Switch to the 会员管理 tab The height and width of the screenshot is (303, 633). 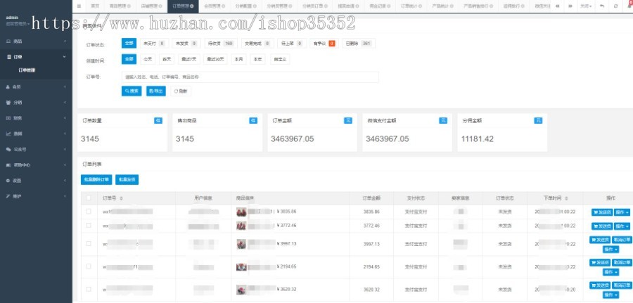click(x=214, y=6)
